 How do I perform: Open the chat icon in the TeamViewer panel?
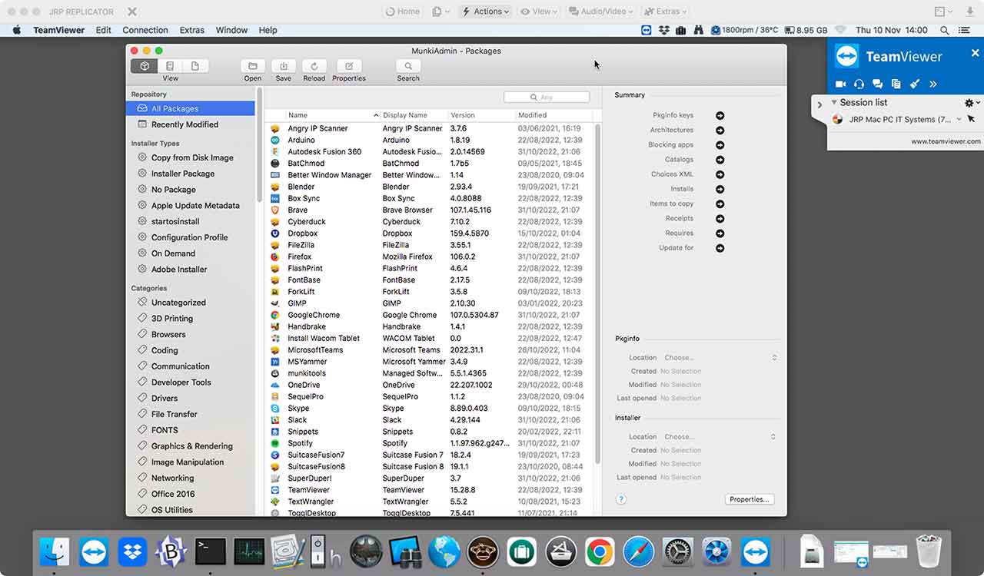877,84
